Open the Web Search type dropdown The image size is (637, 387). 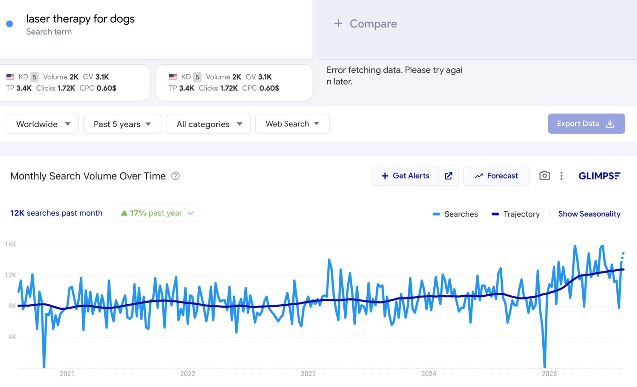(292, 124)
